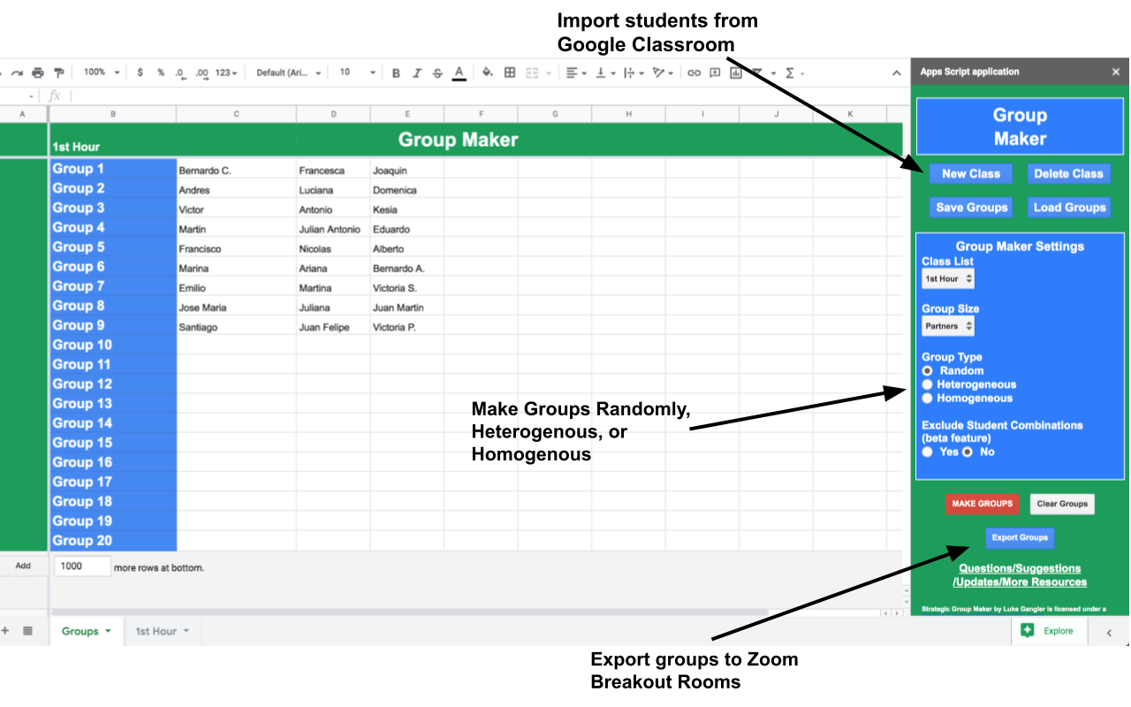Click the Load Groups button
This screenshot has width=1131, height=707.
(x=1069, y=208)
